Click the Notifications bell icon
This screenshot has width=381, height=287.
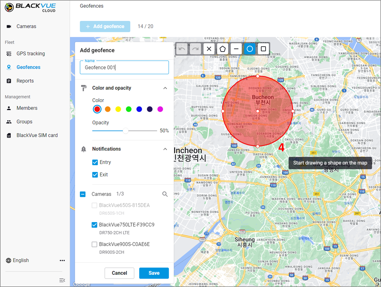84,149
